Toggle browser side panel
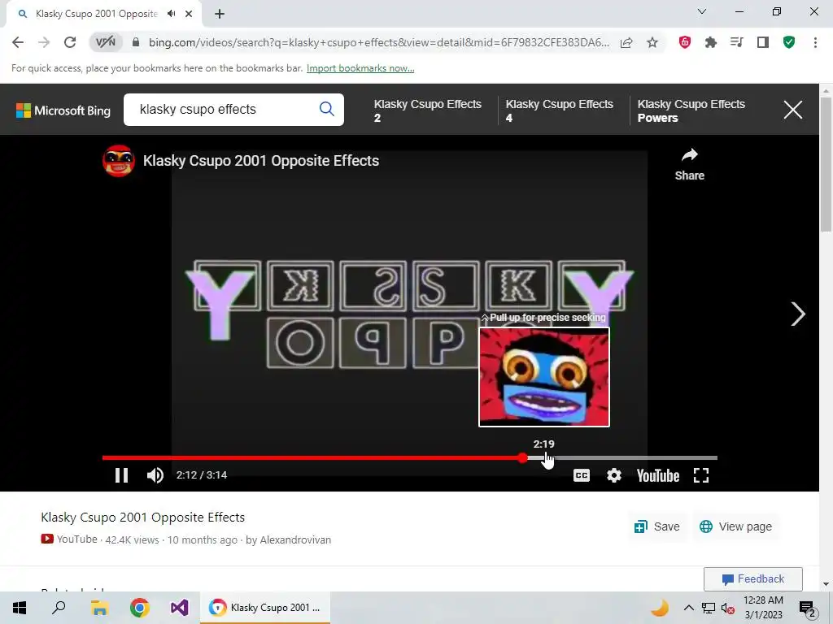 coord(763,42)
